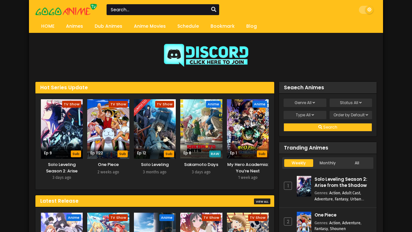412x232 pixels.
Task: Click the Hot Series Update header
Action: tap(155, 88)
